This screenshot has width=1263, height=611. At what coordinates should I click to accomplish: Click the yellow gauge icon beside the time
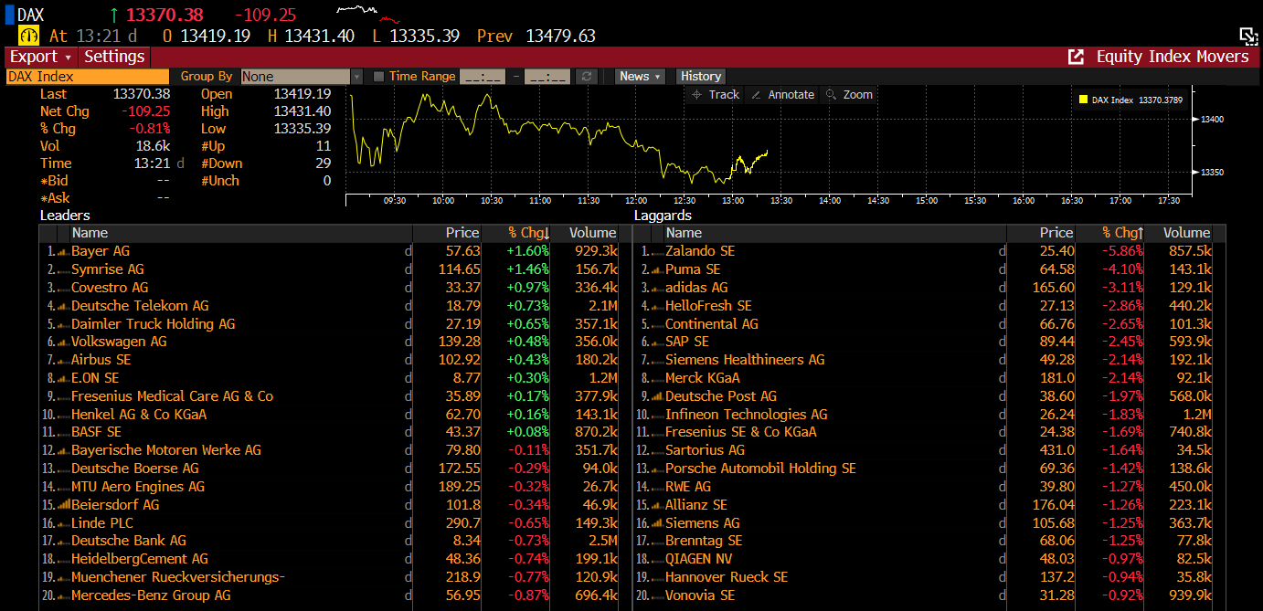[x=29, y=36]
